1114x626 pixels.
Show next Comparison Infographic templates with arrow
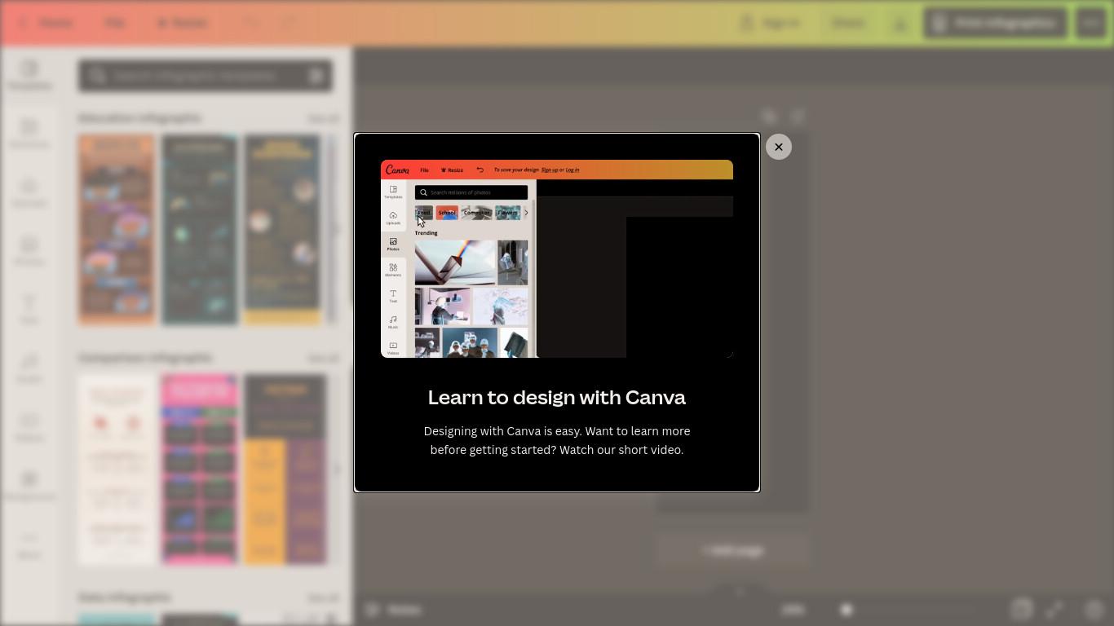click(x=336, y=469)
